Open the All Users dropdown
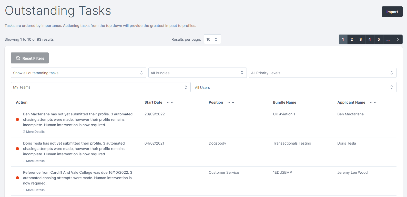Viewport: 407px width, 197px height. (x=294, y=87)
